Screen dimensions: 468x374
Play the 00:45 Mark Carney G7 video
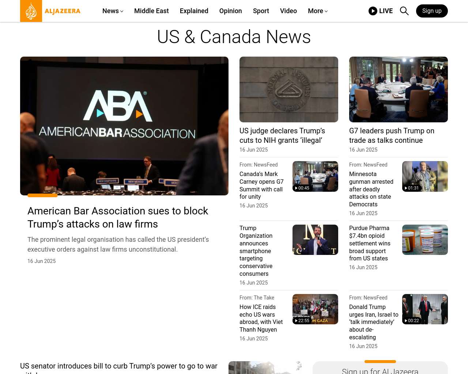[315, 176]
